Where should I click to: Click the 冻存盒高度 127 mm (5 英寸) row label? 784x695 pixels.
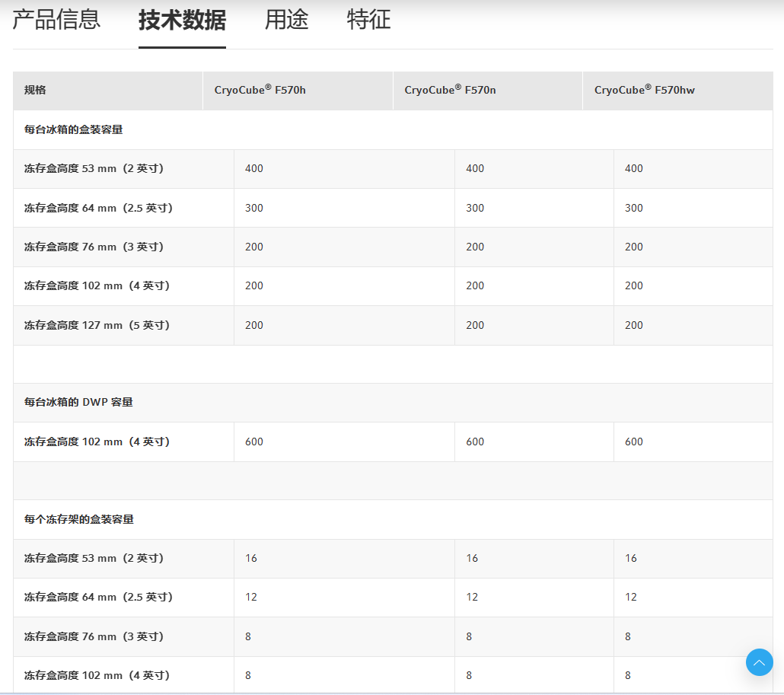[x=97, y=325]
